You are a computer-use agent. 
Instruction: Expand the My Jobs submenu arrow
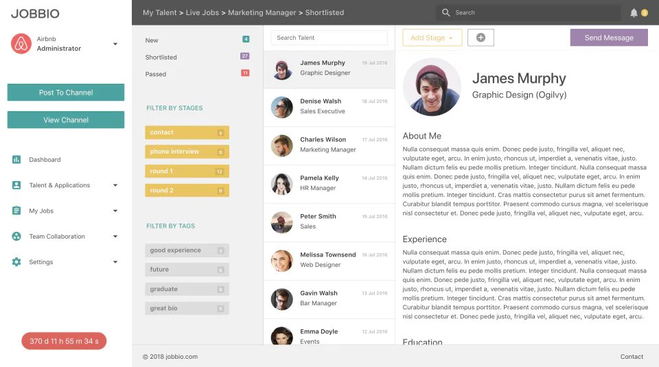[x=115, y=211]
